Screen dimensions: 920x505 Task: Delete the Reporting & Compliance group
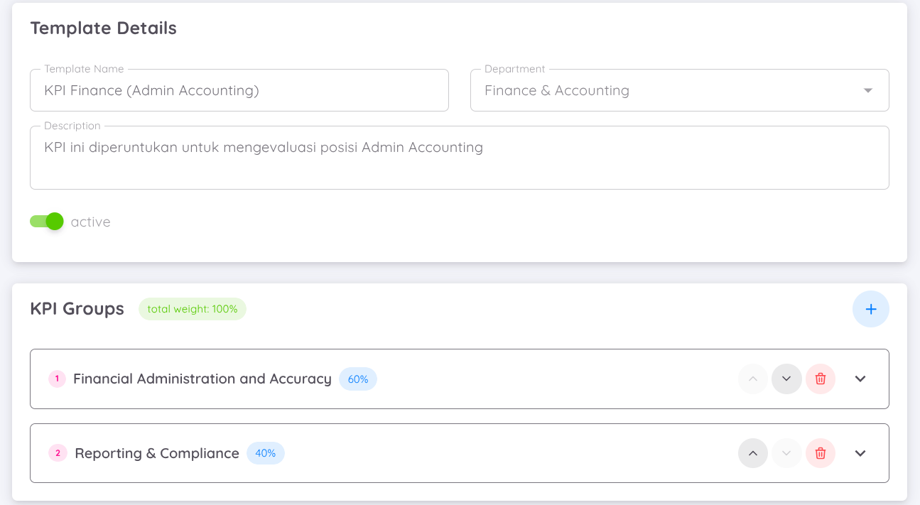[821, 453]
